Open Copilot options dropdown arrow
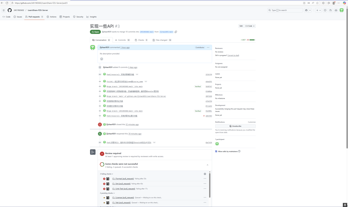348x207 pixels. (310, 10)
